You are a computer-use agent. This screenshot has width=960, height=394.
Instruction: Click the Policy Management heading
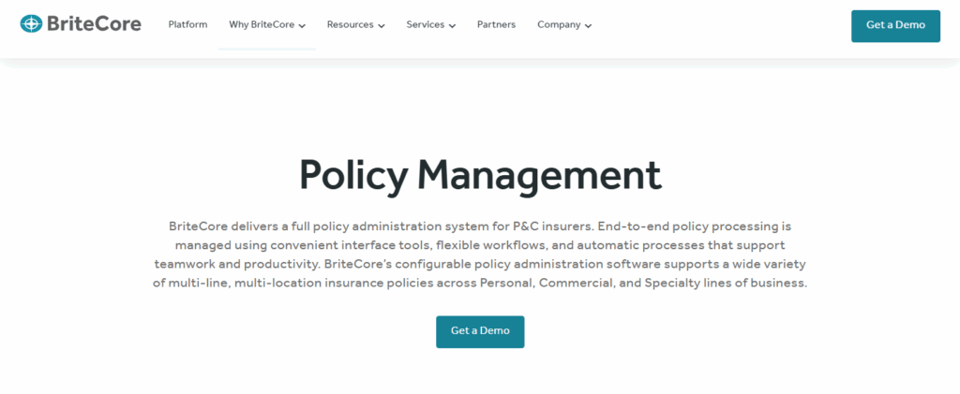pyautogui.click(x=480, y=175)
